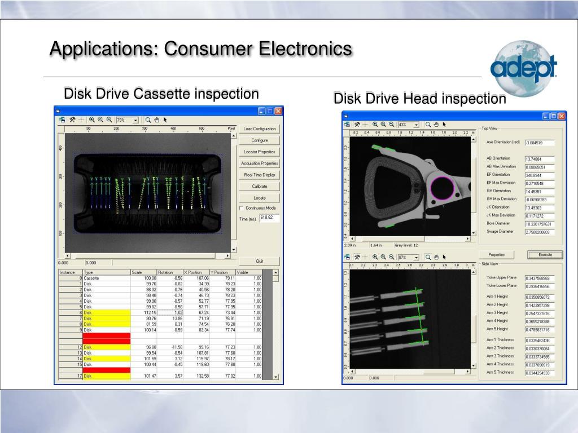This screenshot has width=578, height=433.
Task: Open Acquisition Properties
Action: pyautogui.click(x=260, y=163)
